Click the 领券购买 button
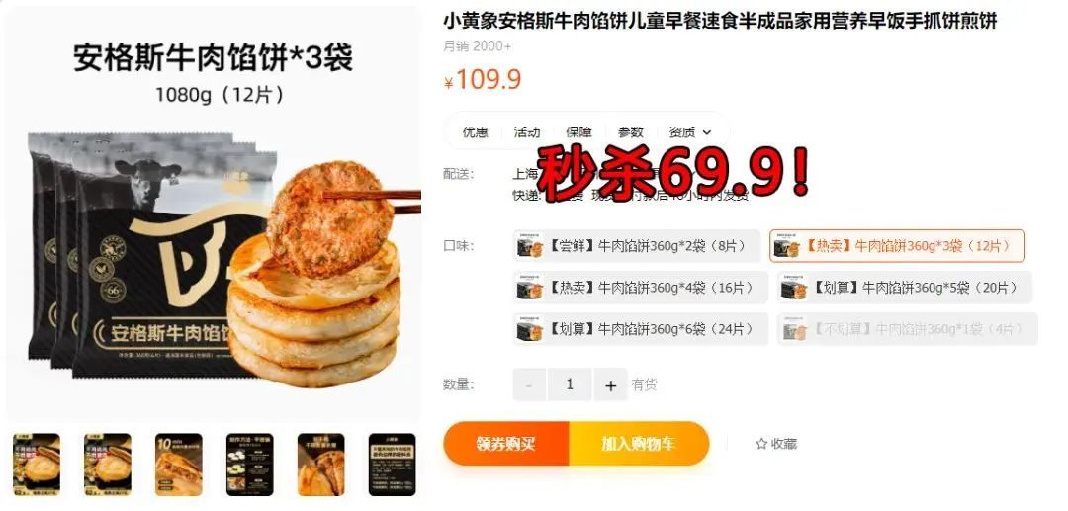1068x511 pixels. click(506, 444)
